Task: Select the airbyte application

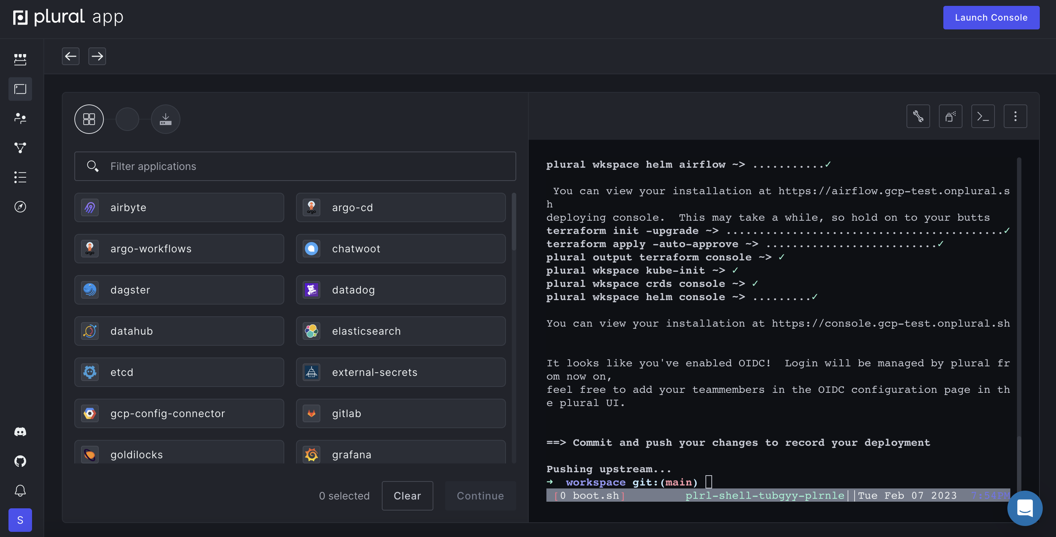Action: [179, 208]
